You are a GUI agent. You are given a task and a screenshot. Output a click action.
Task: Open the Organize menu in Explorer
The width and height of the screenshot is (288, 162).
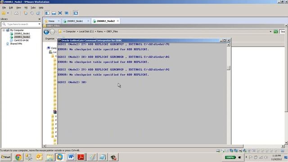50,39
